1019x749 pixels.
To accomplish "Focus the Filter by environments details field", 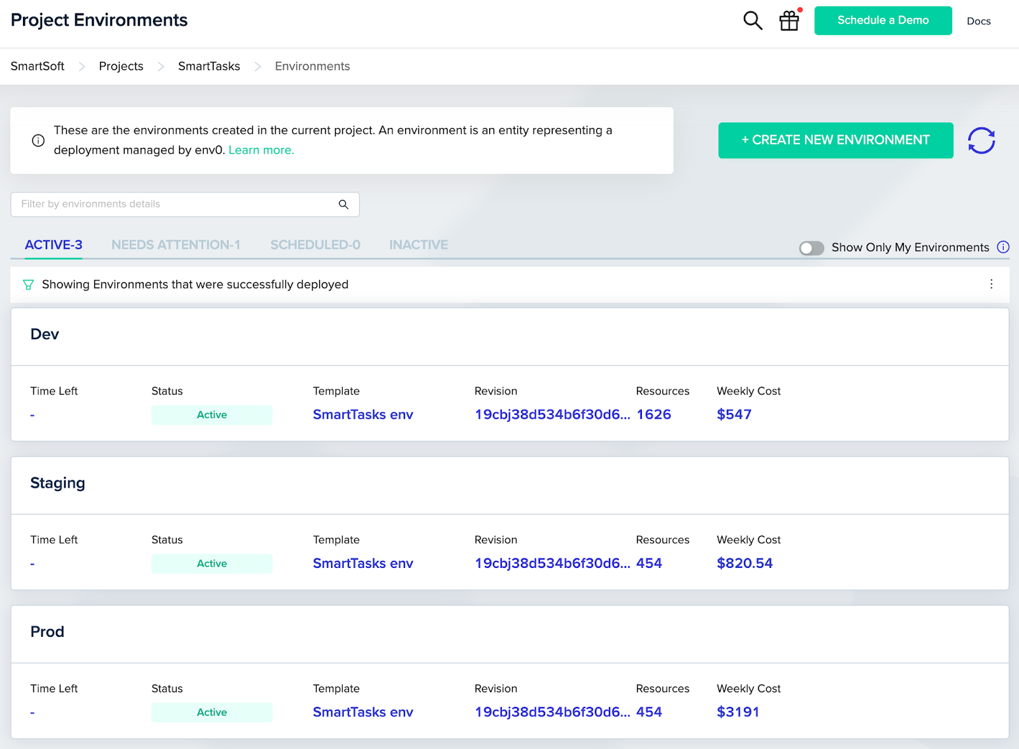I will coord(185,205).
